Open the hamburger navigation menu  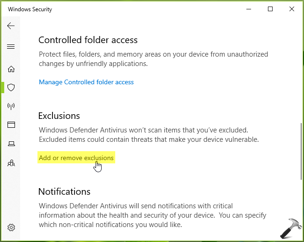tap(11, 47)
